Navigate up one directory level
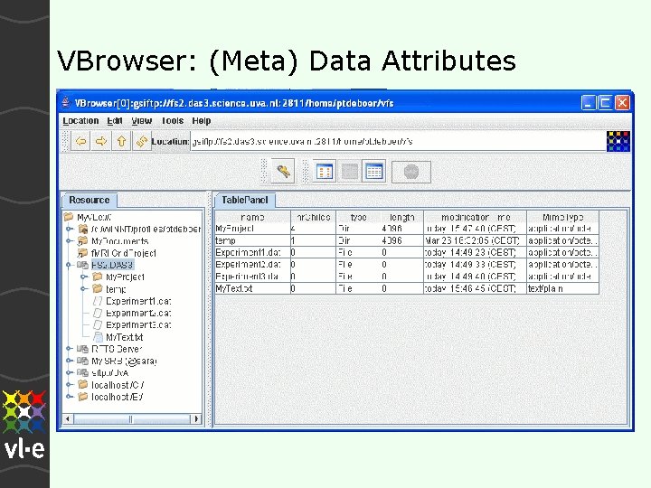Viewport: 651px width, 488px height. point(121,142)
